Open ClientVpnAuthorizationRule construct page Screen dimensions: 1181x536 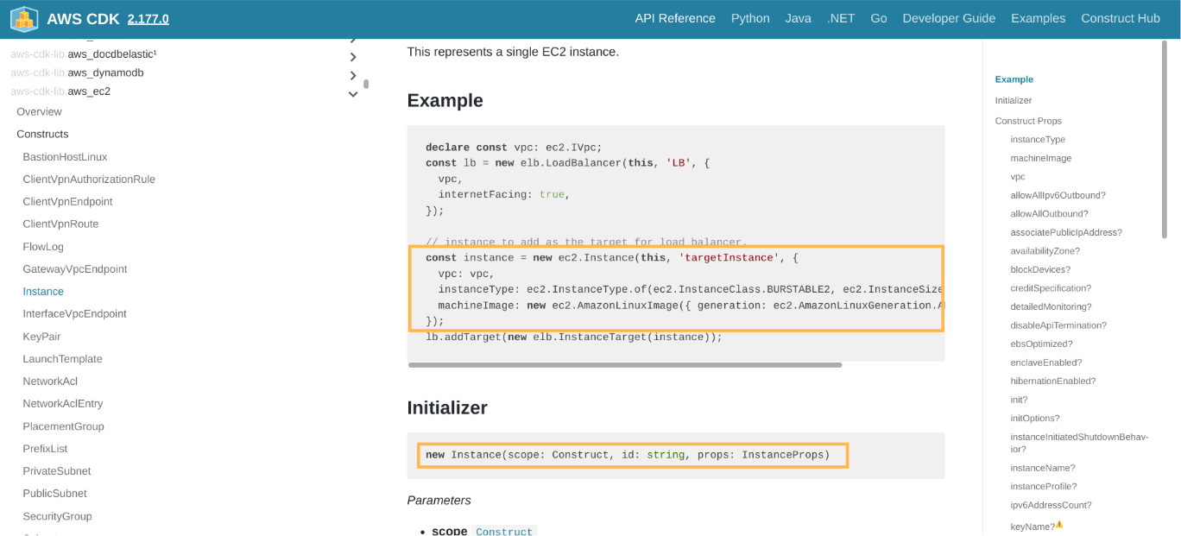89,180
